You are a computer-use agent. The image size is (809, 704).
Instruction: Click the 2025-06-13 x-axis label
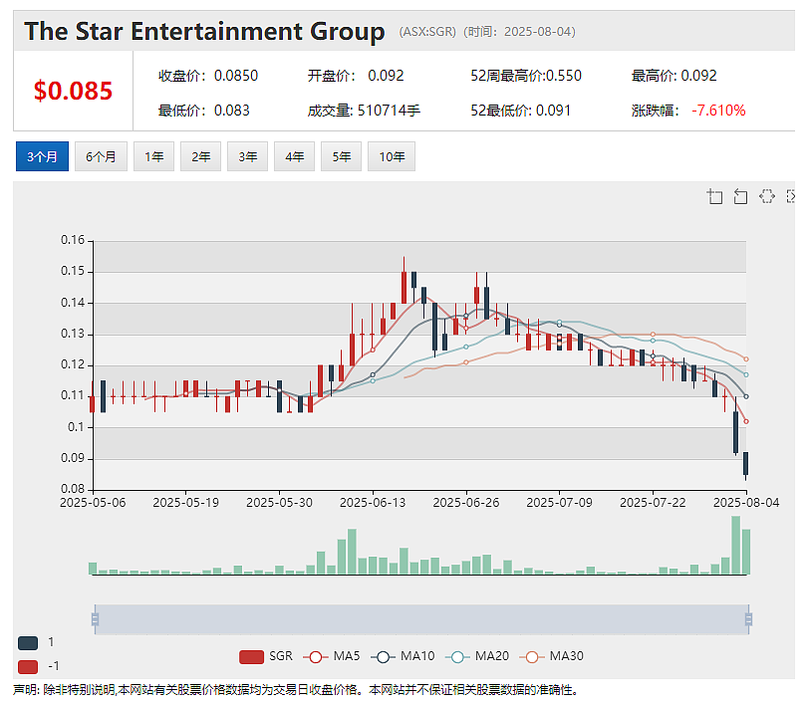coord(373,502)
